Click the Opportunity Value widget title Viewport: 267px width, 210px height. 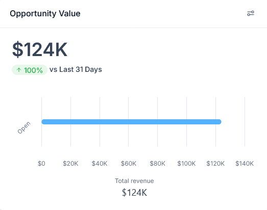click(45, 14)
